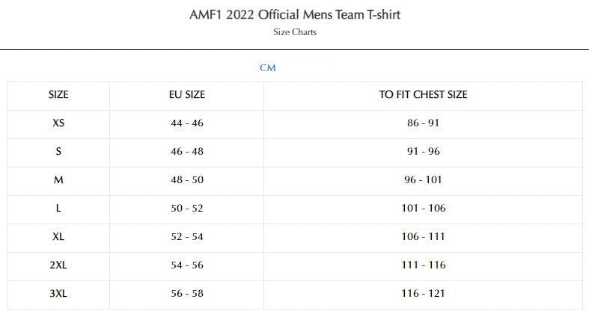
Task: Click chest size cell 116 - 121
Action: 423,293
